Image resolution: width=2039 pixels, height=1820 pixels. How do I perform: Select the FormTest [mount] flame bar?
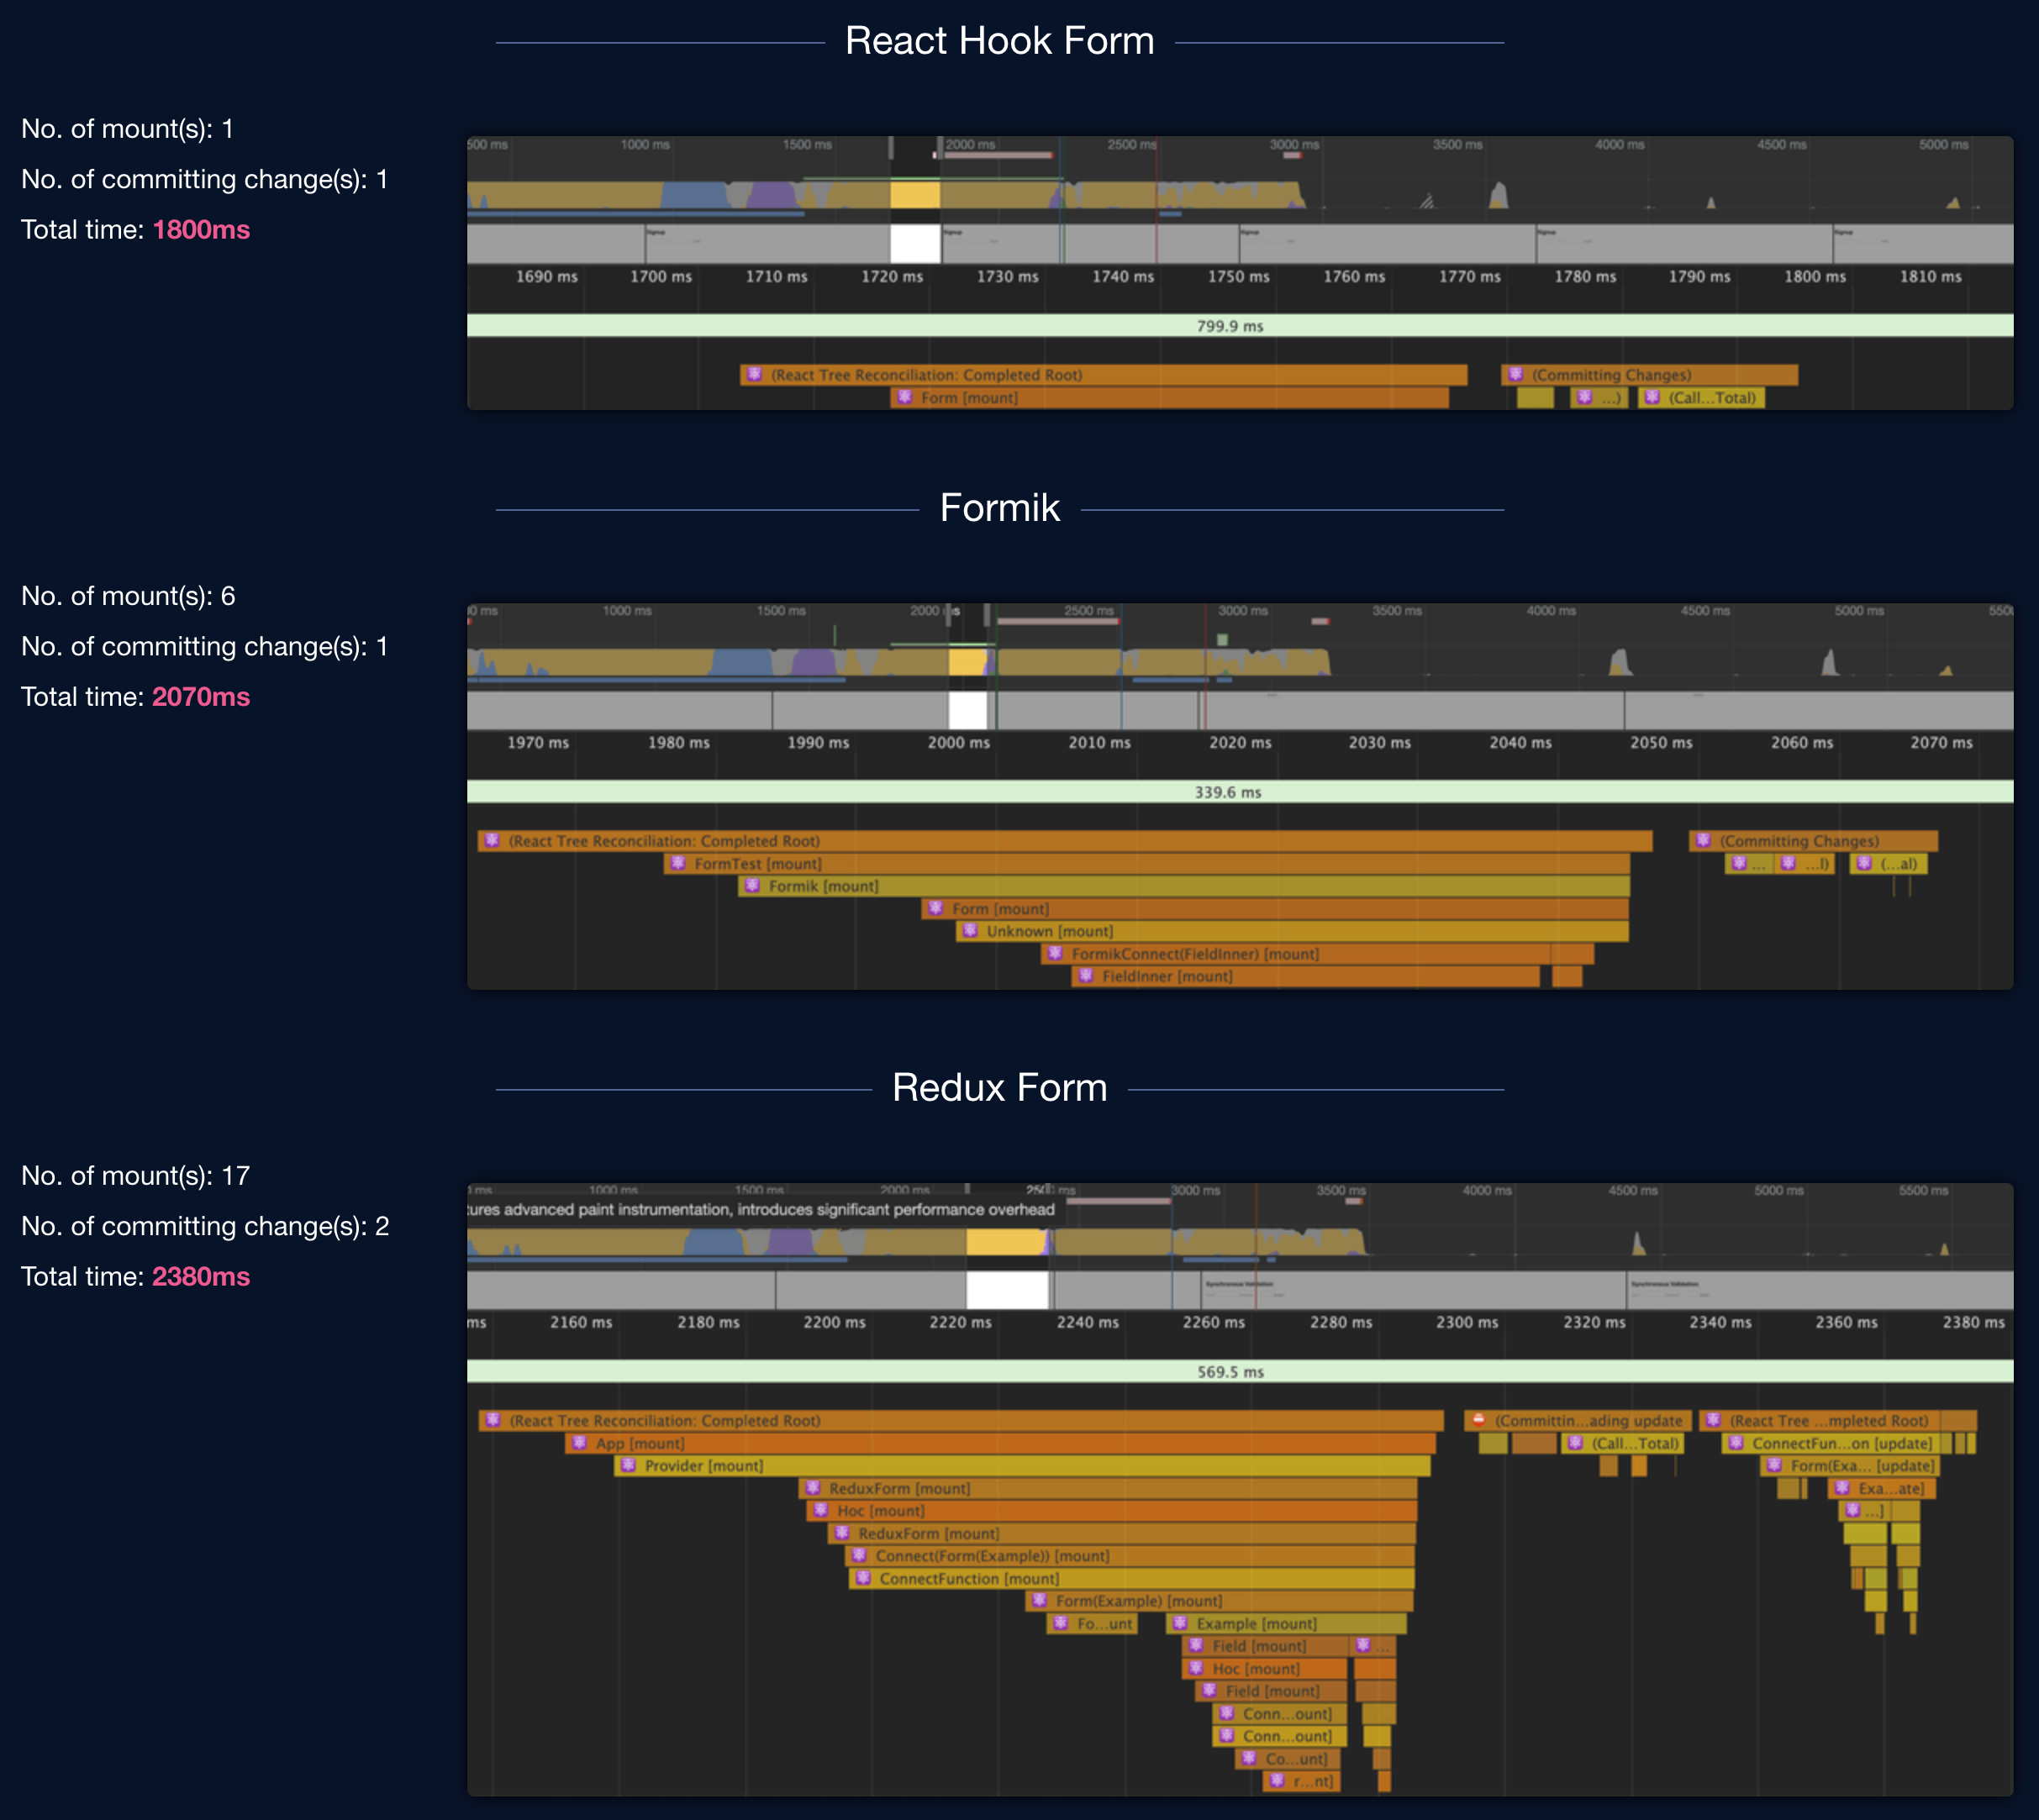[x=1147, y=864]
